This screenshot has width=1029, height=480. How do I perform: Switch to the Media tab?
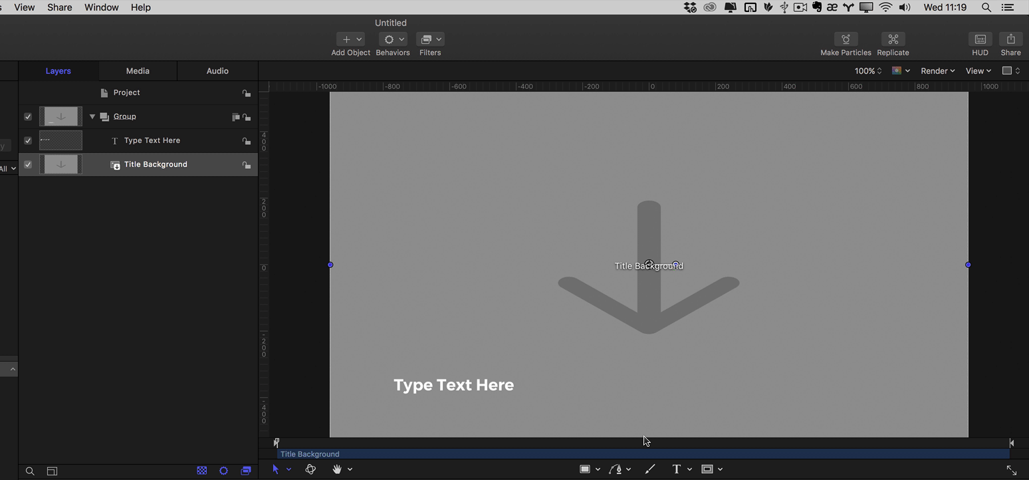(x=138, y=71)
